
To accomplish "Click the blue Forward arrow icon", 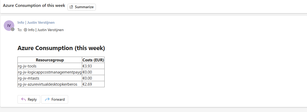I will pyautogui.click(x=47, y=100).
